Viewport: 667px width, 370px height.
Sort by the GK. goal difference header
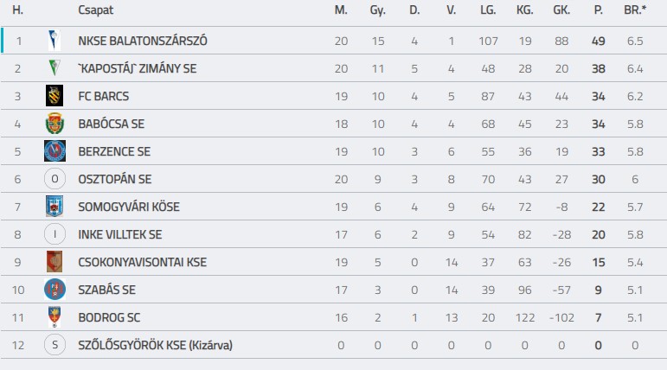click(561, 10)
